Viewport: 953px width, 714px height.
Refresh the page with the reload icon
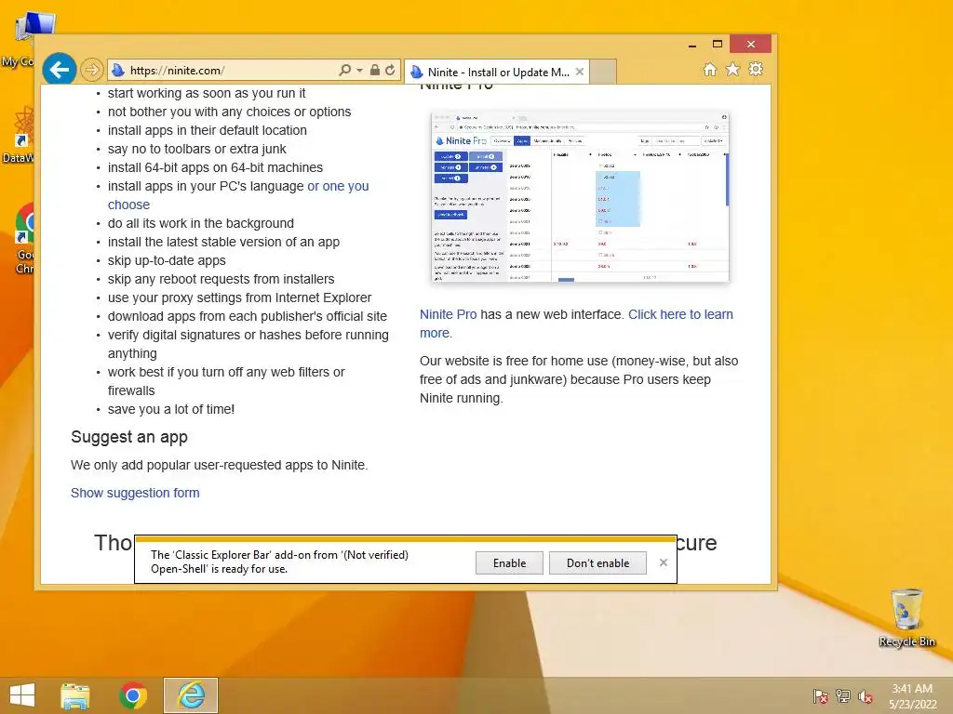pyautogui.click(x=390, y=71)
